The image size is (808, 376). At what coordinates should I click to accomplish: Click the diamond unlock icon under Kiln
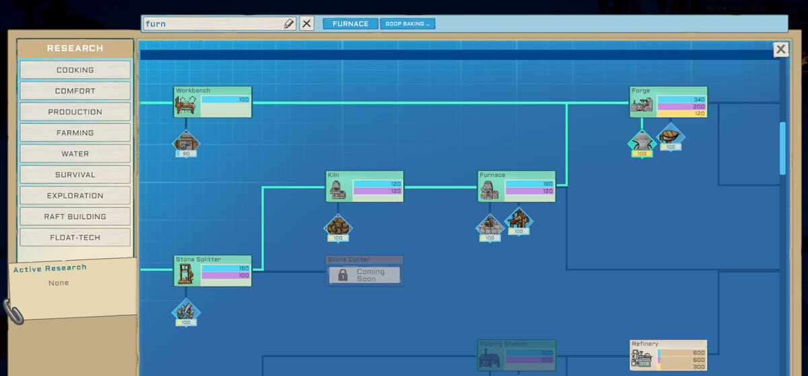click(338, 226)
